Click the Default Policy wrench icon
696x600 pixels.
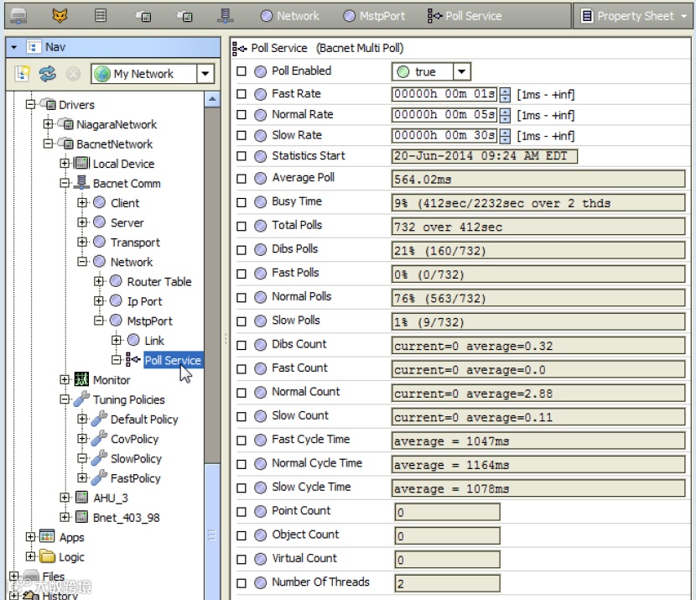click(99, 419)
